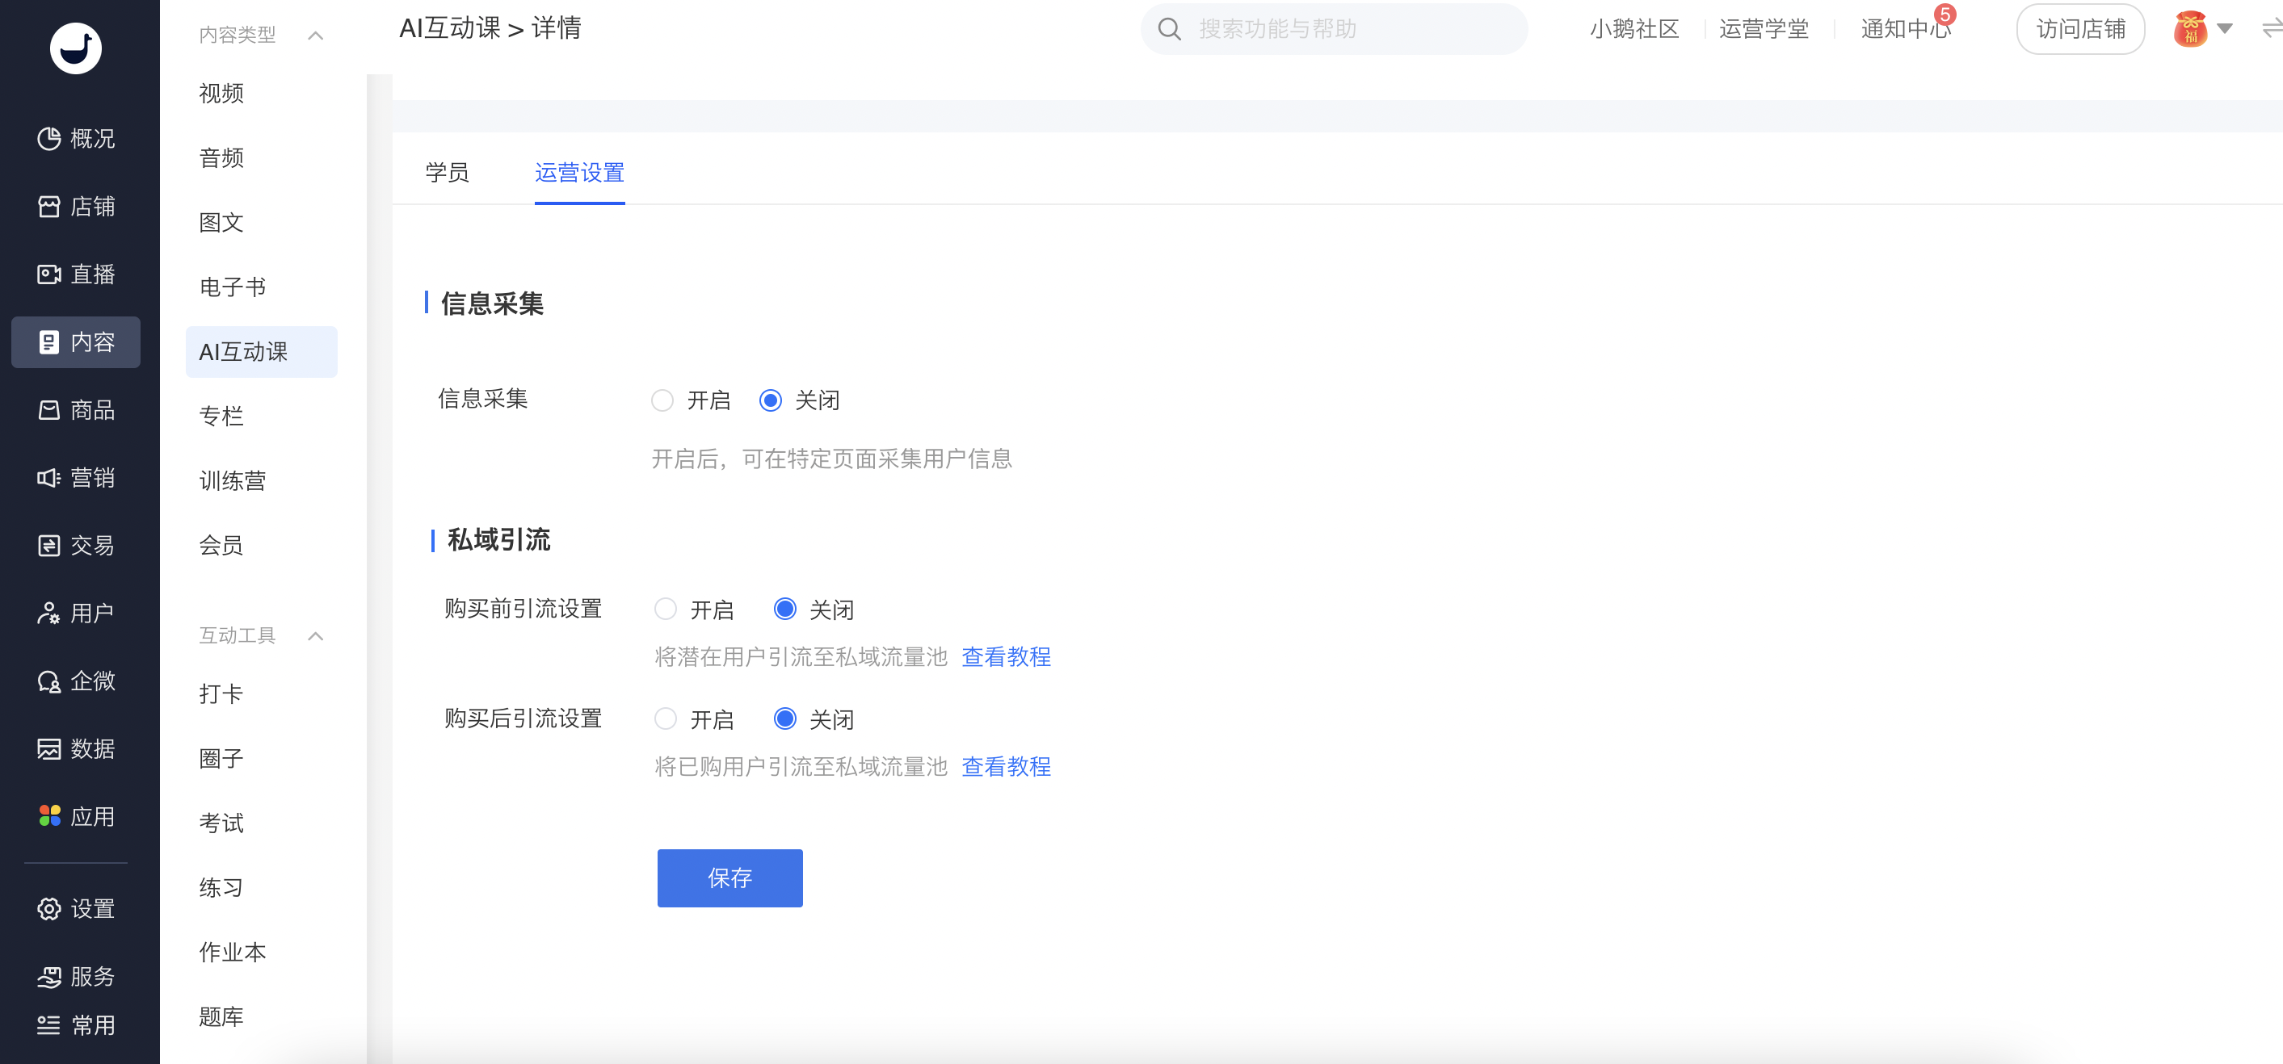2283x1064 pixels.
Task: Open 常用 frequently used list
Action: [76, 1025]
